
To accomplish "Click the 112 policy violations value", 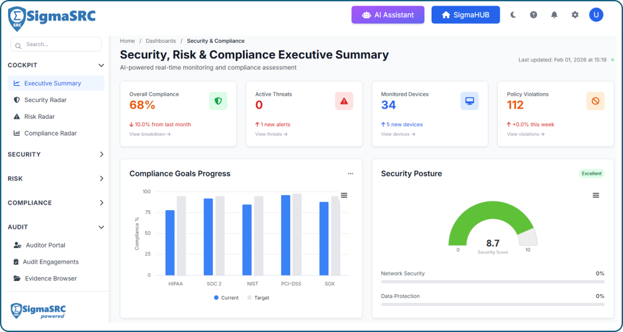I will (515, 105).
